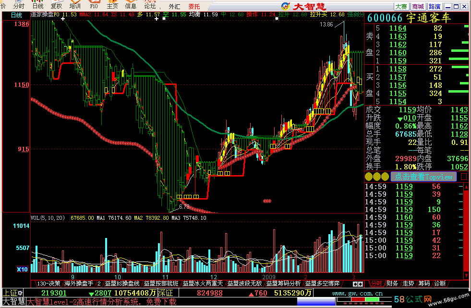The height and width of the screenshot is (308, 471).
Task: Click the 点击查看Topview button
Action: (x=423, y=177)
